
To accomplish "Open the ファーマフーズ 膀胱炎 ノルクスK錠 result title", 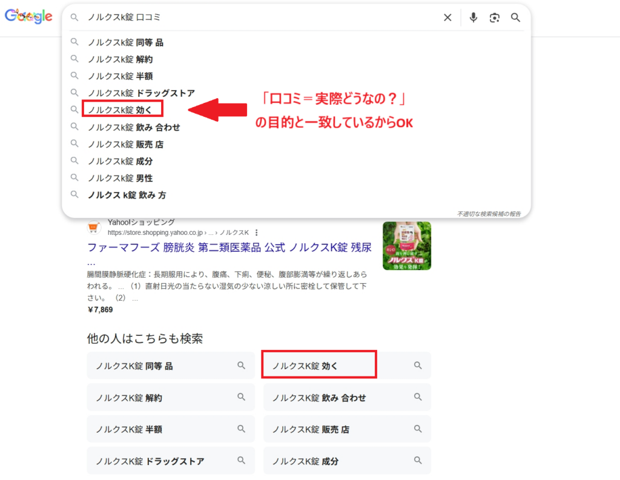I will 229,248.
